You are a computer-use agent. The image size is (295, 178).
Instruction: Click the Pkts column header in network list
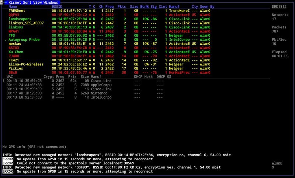coord(122,7)
